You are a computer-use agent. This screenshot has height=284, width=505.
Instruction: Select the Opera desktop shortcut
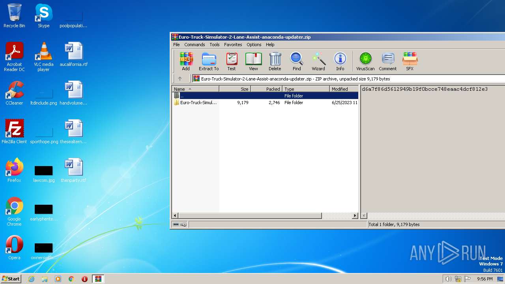tap(14, 248)
